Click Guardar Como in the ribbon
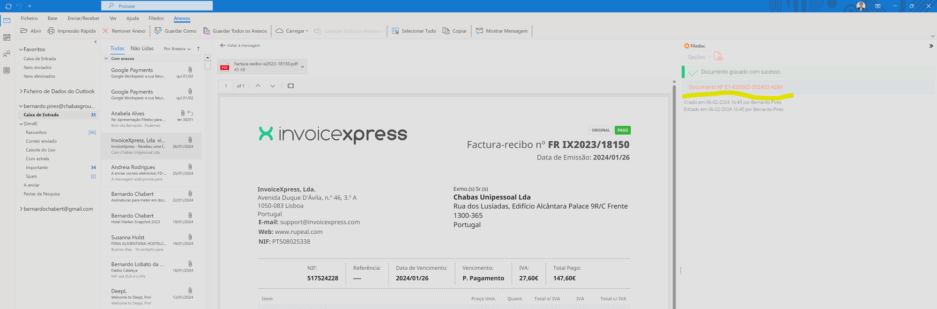Viewport: 937px width, 309px height. point(176,31)
